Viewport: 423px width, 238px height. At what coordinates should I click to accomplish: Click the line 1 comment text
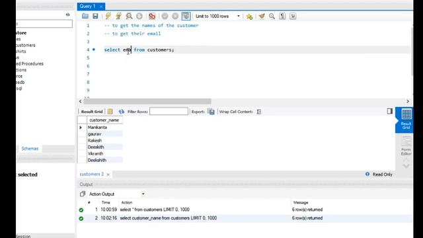tap(151, 25)
